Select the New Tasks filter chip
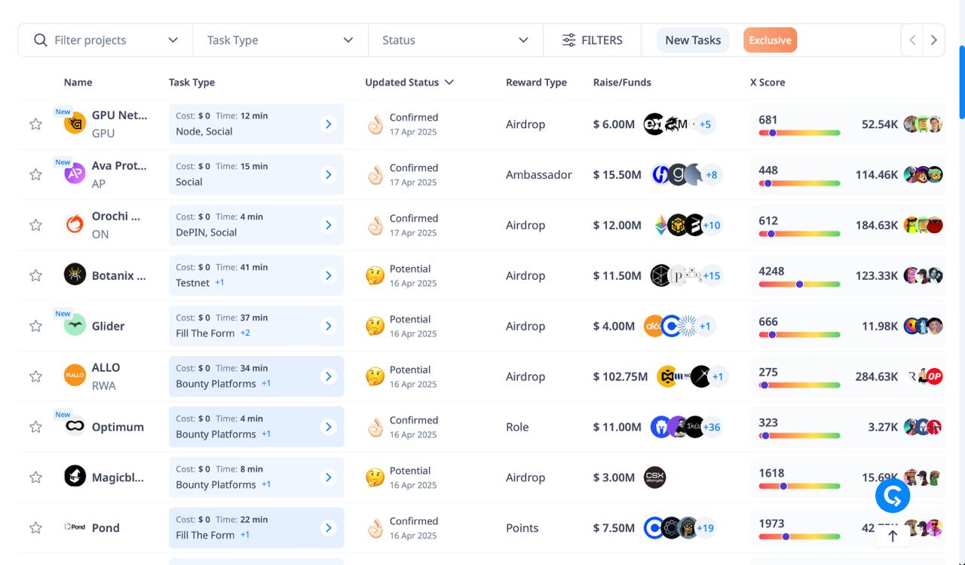This screenshot has width=965, height=565. (x=693, y=40)
